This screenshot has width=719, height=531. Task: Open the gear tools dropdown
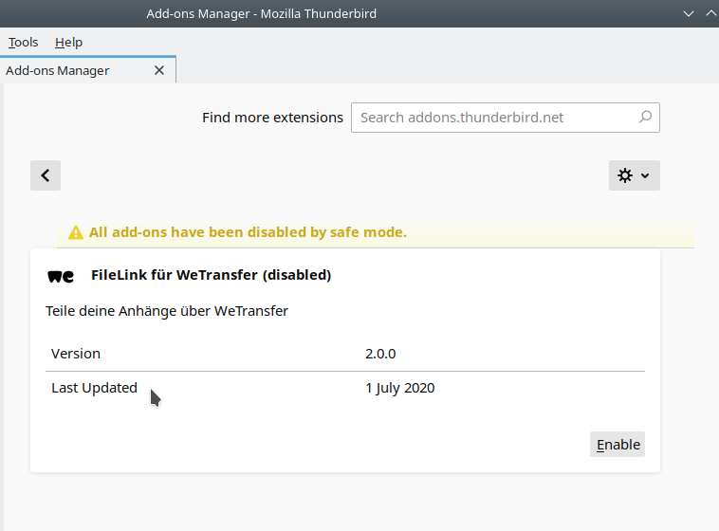pyautogui.click(x=635, y=175)
